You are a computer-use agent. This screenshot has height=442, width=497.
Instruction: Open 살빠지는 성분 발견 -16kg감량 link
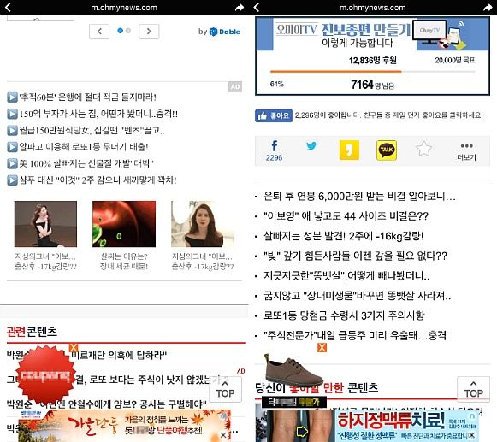[x=343, y=236]
